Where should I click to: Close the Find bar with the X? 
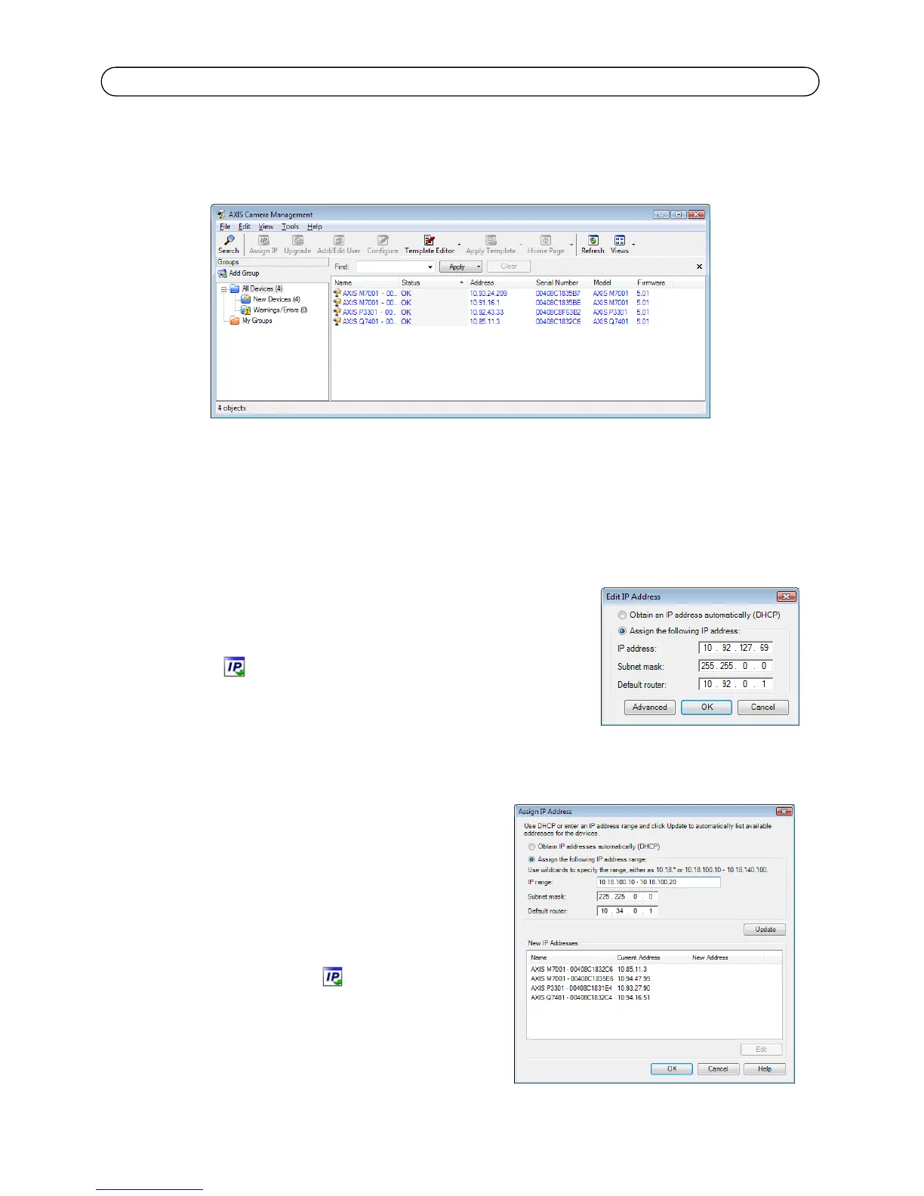click(x=699, y=267)
